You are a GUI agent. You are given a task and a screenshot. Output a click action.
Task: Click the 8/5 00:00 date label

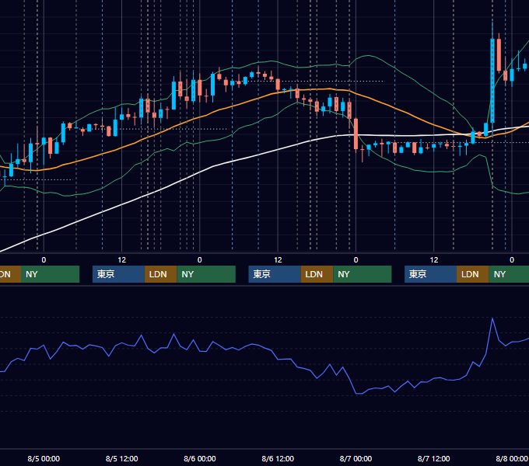tap(44, 458)
